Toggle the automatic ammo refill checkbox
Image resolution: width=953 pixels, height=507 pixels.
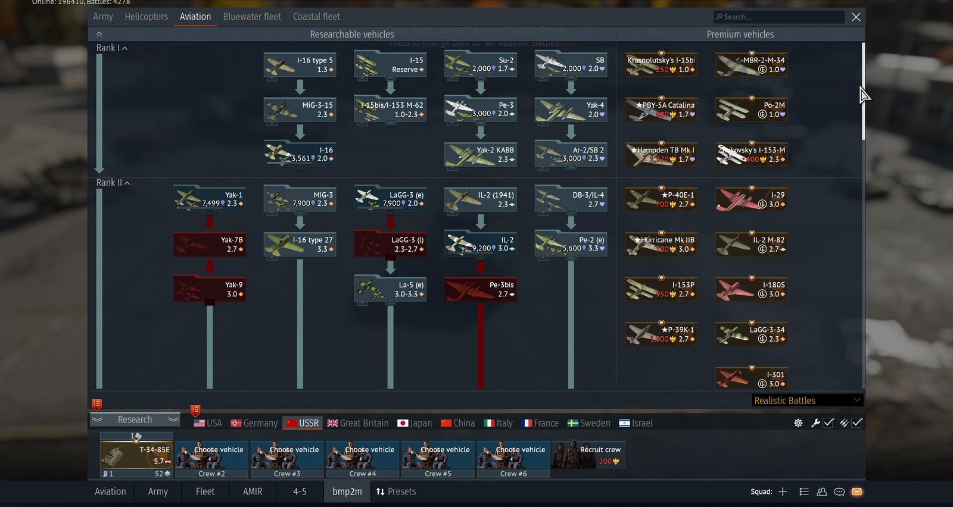[857, 423]
